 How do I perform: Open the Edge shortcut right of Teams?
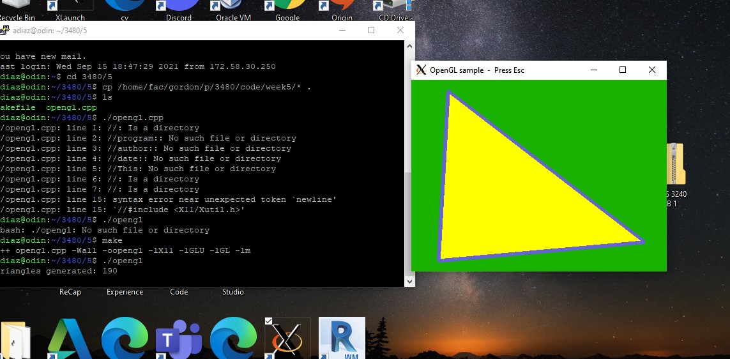point(233,339)
